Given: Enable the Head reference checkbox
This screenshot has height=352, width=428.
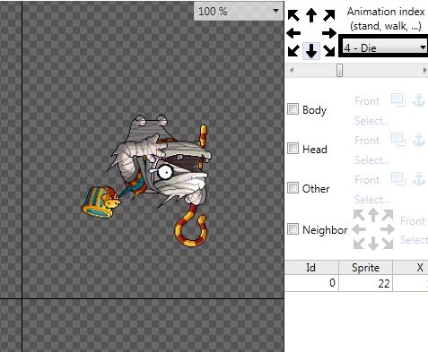Looking at the screenshot, I should (293, 149).
